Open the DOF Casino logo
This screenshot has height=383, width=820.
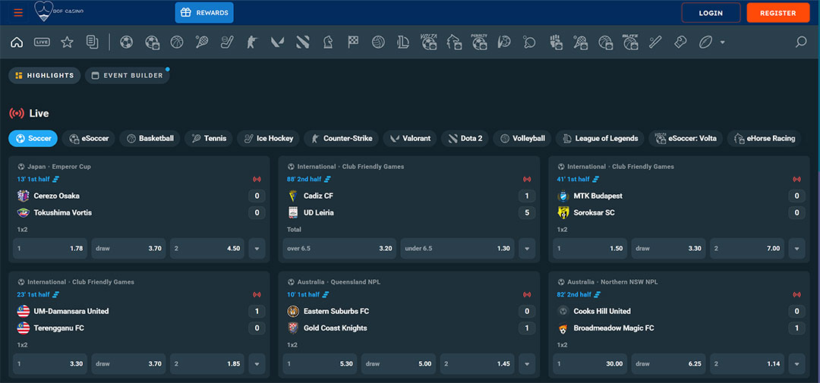click(59, 11)
